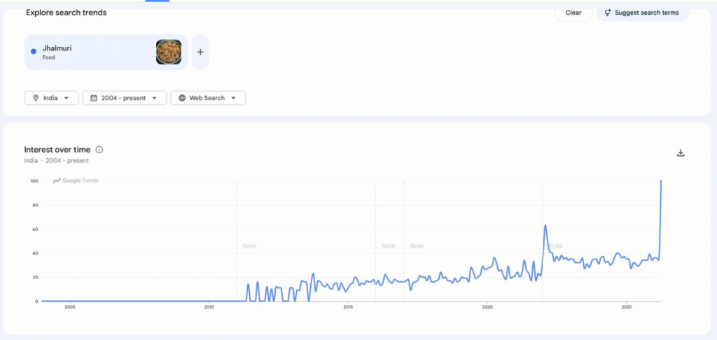Screen dimensions: 717x340
Task: Click the plus icon to add comparison
Action: 200,52
